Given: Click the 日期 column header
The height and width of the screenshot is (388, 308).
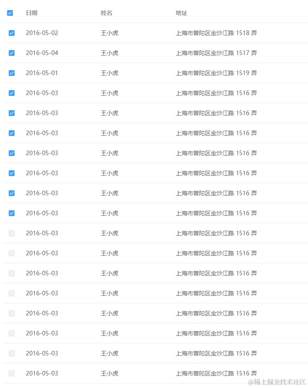Looking at the screenshot, I should [32, 13].
